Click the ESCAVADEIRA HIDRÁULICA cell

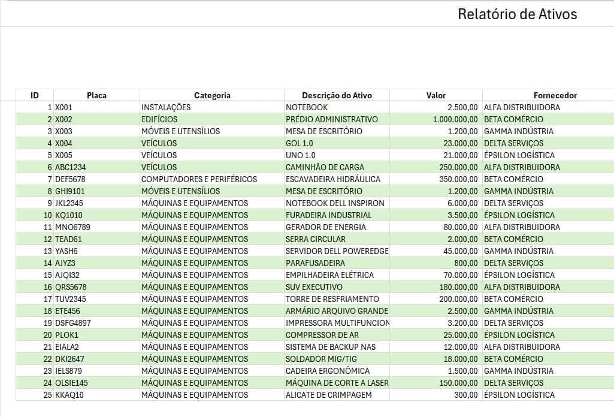point(337,179)
